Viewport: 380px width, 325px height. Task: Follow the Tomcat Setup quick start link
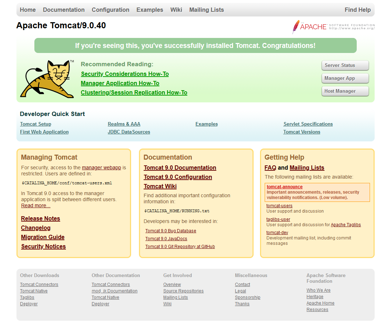[35, 124]
